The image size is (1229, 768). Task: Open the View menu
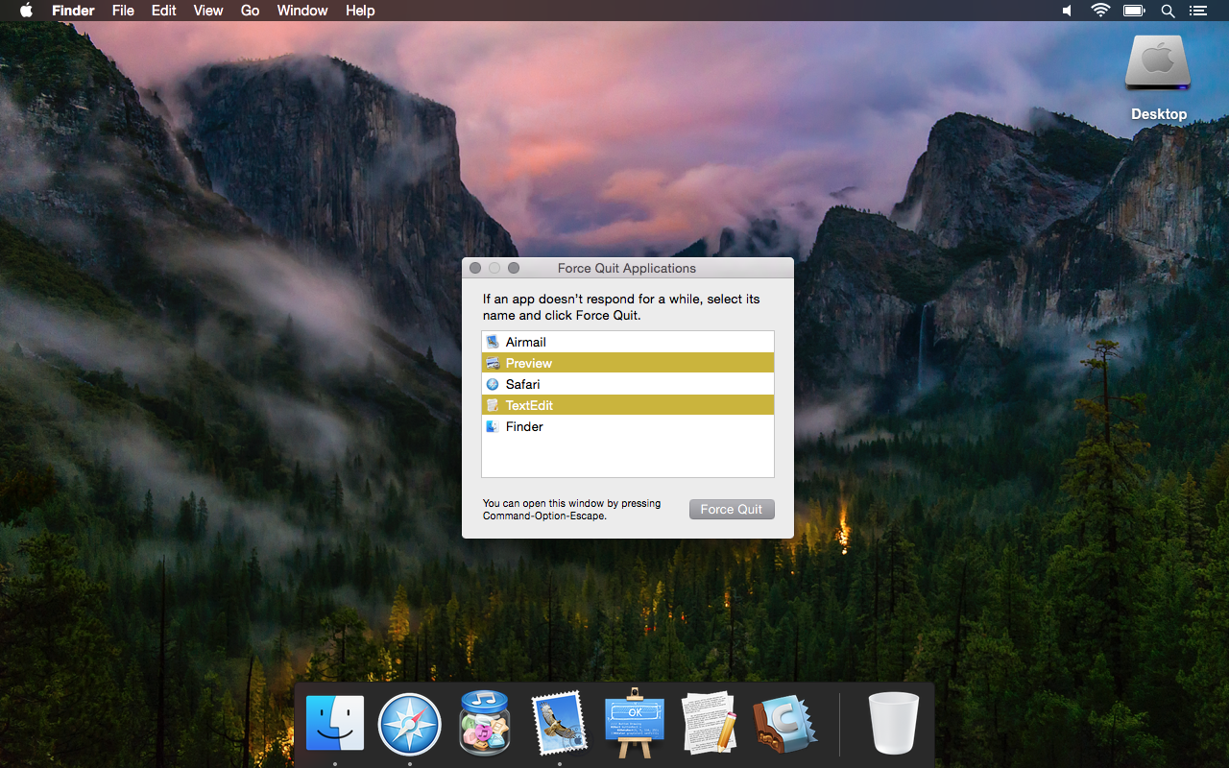[x=208, y=11]
